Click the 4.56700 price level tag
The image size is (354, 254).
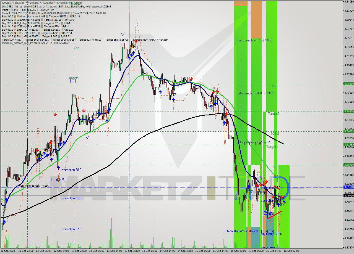(x=348, y=165)
